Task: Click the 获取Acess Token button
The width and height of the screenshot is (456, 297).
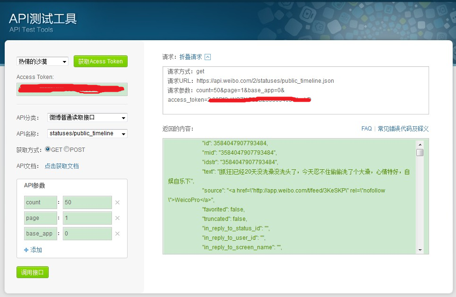Action: click(x=100, y=61)
